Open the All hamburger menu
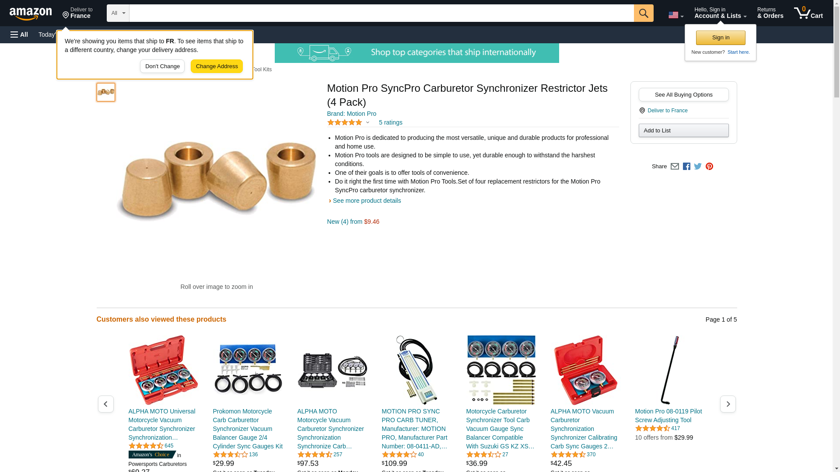840x472 pixels. click(x=19, y=35)
